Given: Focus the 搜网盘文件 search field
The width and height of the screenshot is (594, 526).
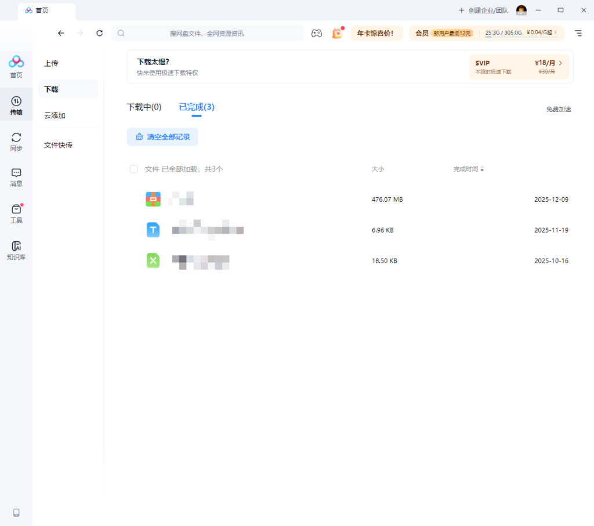Looking at the screenshot, I should [x=208, y=33].
